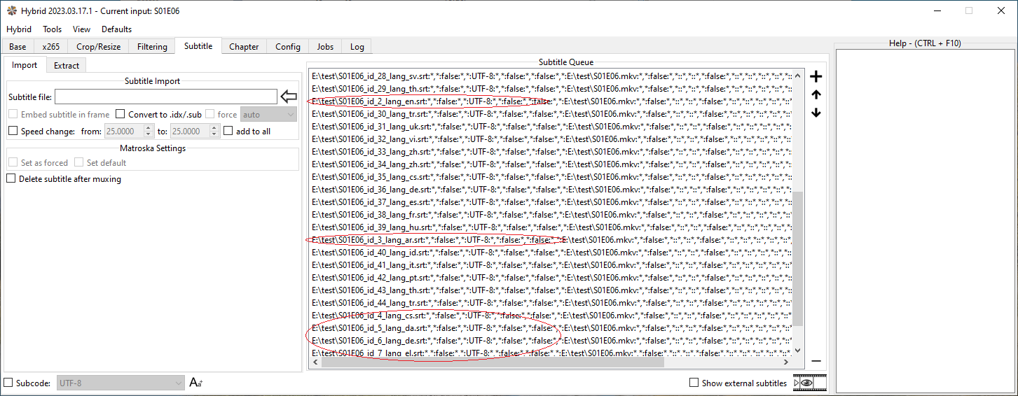Click the font settings Aa icon
The image size is (1018, 396).
pyautogui.click(x=196, y=383)
